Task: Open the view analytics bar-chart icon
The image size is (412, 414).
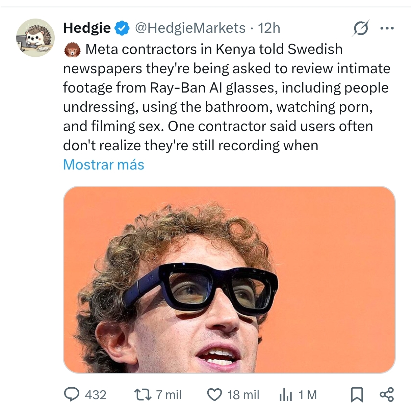Action: (286, 395)
